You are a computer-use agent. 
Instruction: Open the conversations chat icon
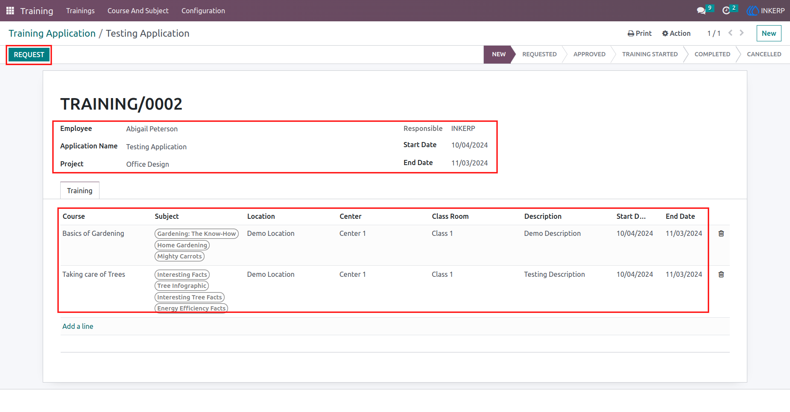pyautogui.click(x=701, y=11)
